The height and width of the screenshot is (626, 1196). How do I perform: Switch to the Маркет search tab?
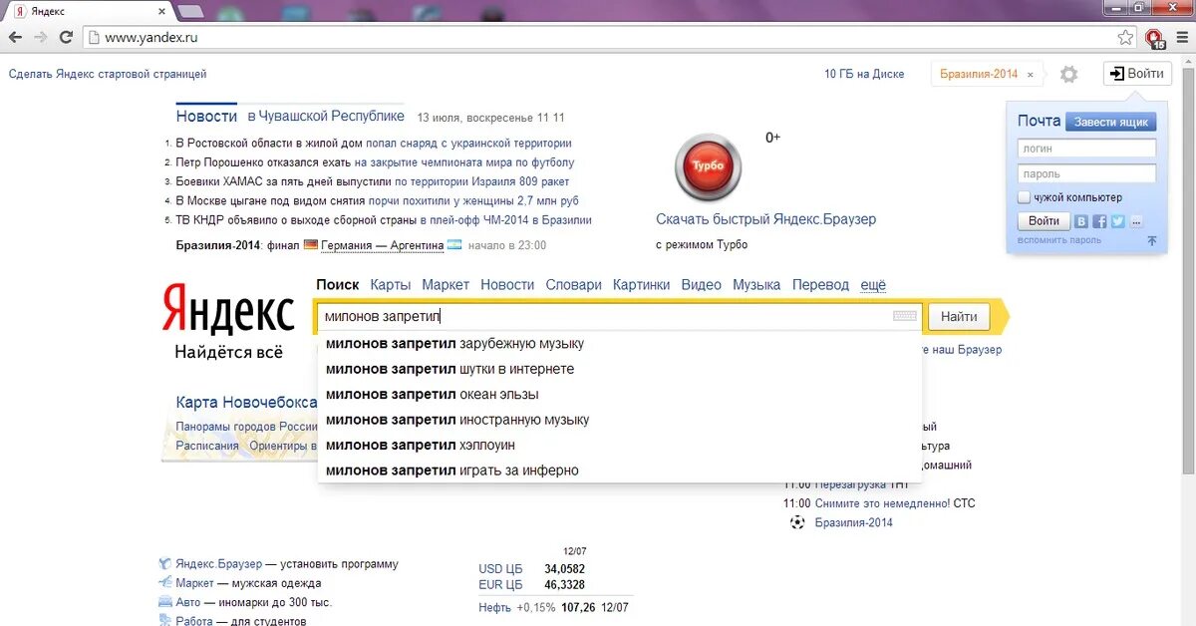[446, 285]
